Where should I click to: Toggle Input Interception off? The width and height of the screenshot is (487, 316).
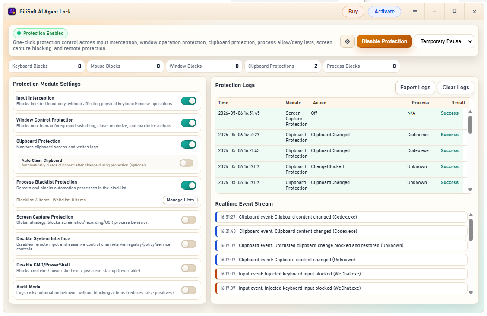pyautogui.click(x=189, y=101)
